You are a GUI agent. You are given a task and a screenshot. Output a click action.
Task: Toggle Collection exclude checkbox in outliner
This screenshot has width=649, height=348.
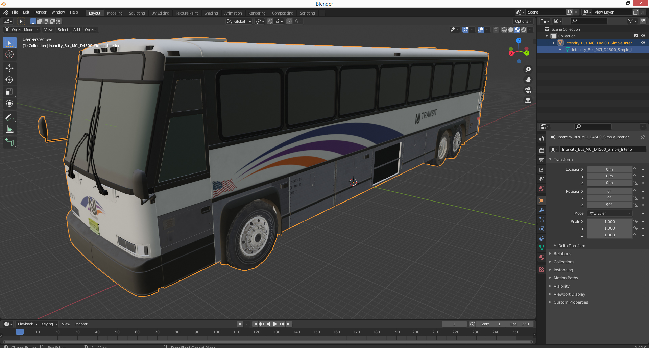coord(636,36)
